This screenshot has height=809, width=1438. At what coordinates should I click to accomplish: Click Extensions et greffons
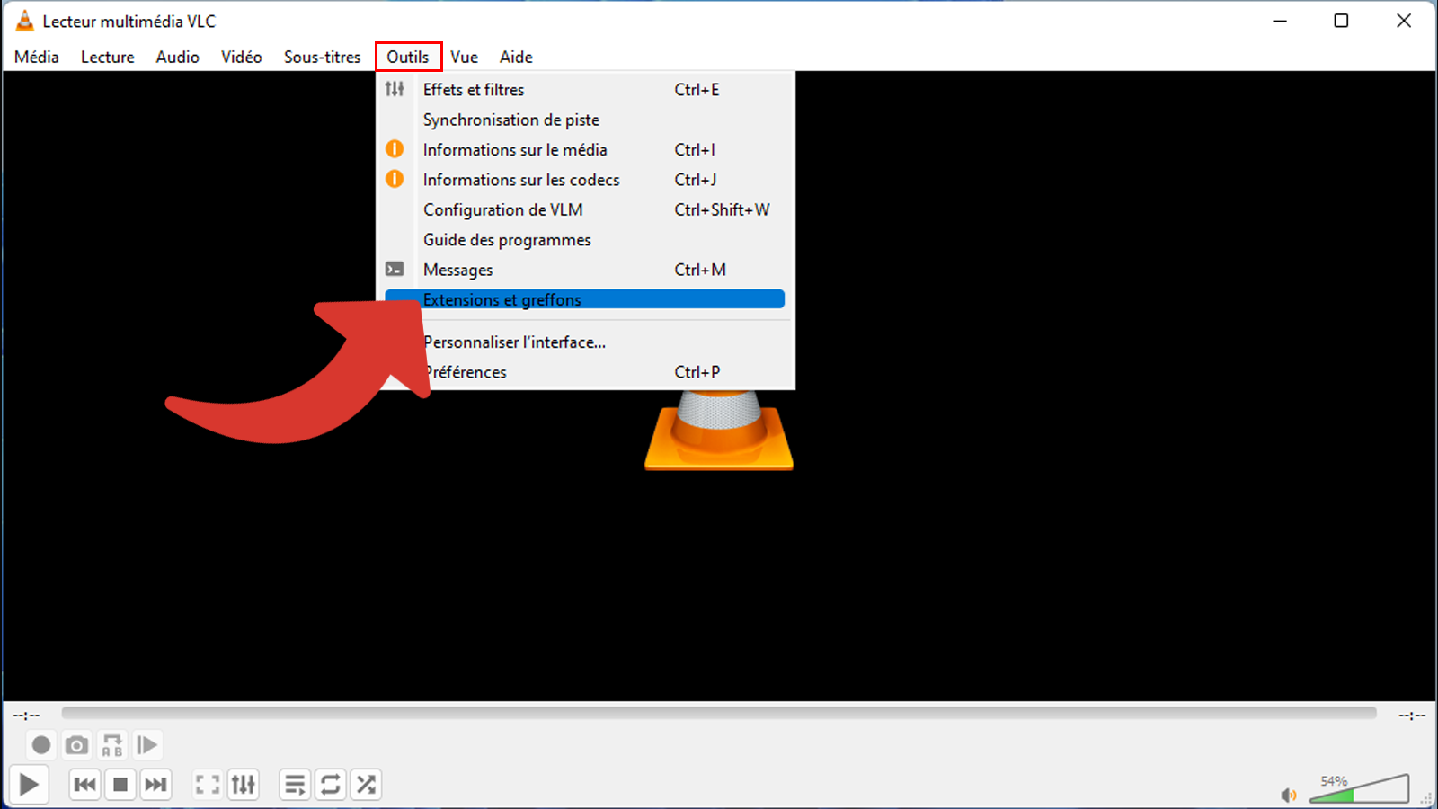pyautogui.click(x=585, y=299)
